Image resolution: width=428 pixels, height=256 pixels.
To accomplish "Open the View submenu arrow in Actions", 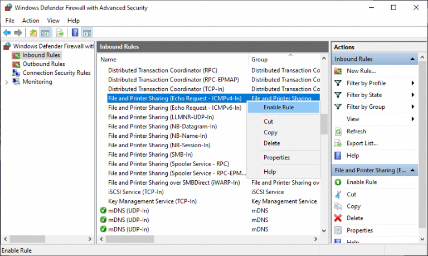I will [x=413, y=119].
